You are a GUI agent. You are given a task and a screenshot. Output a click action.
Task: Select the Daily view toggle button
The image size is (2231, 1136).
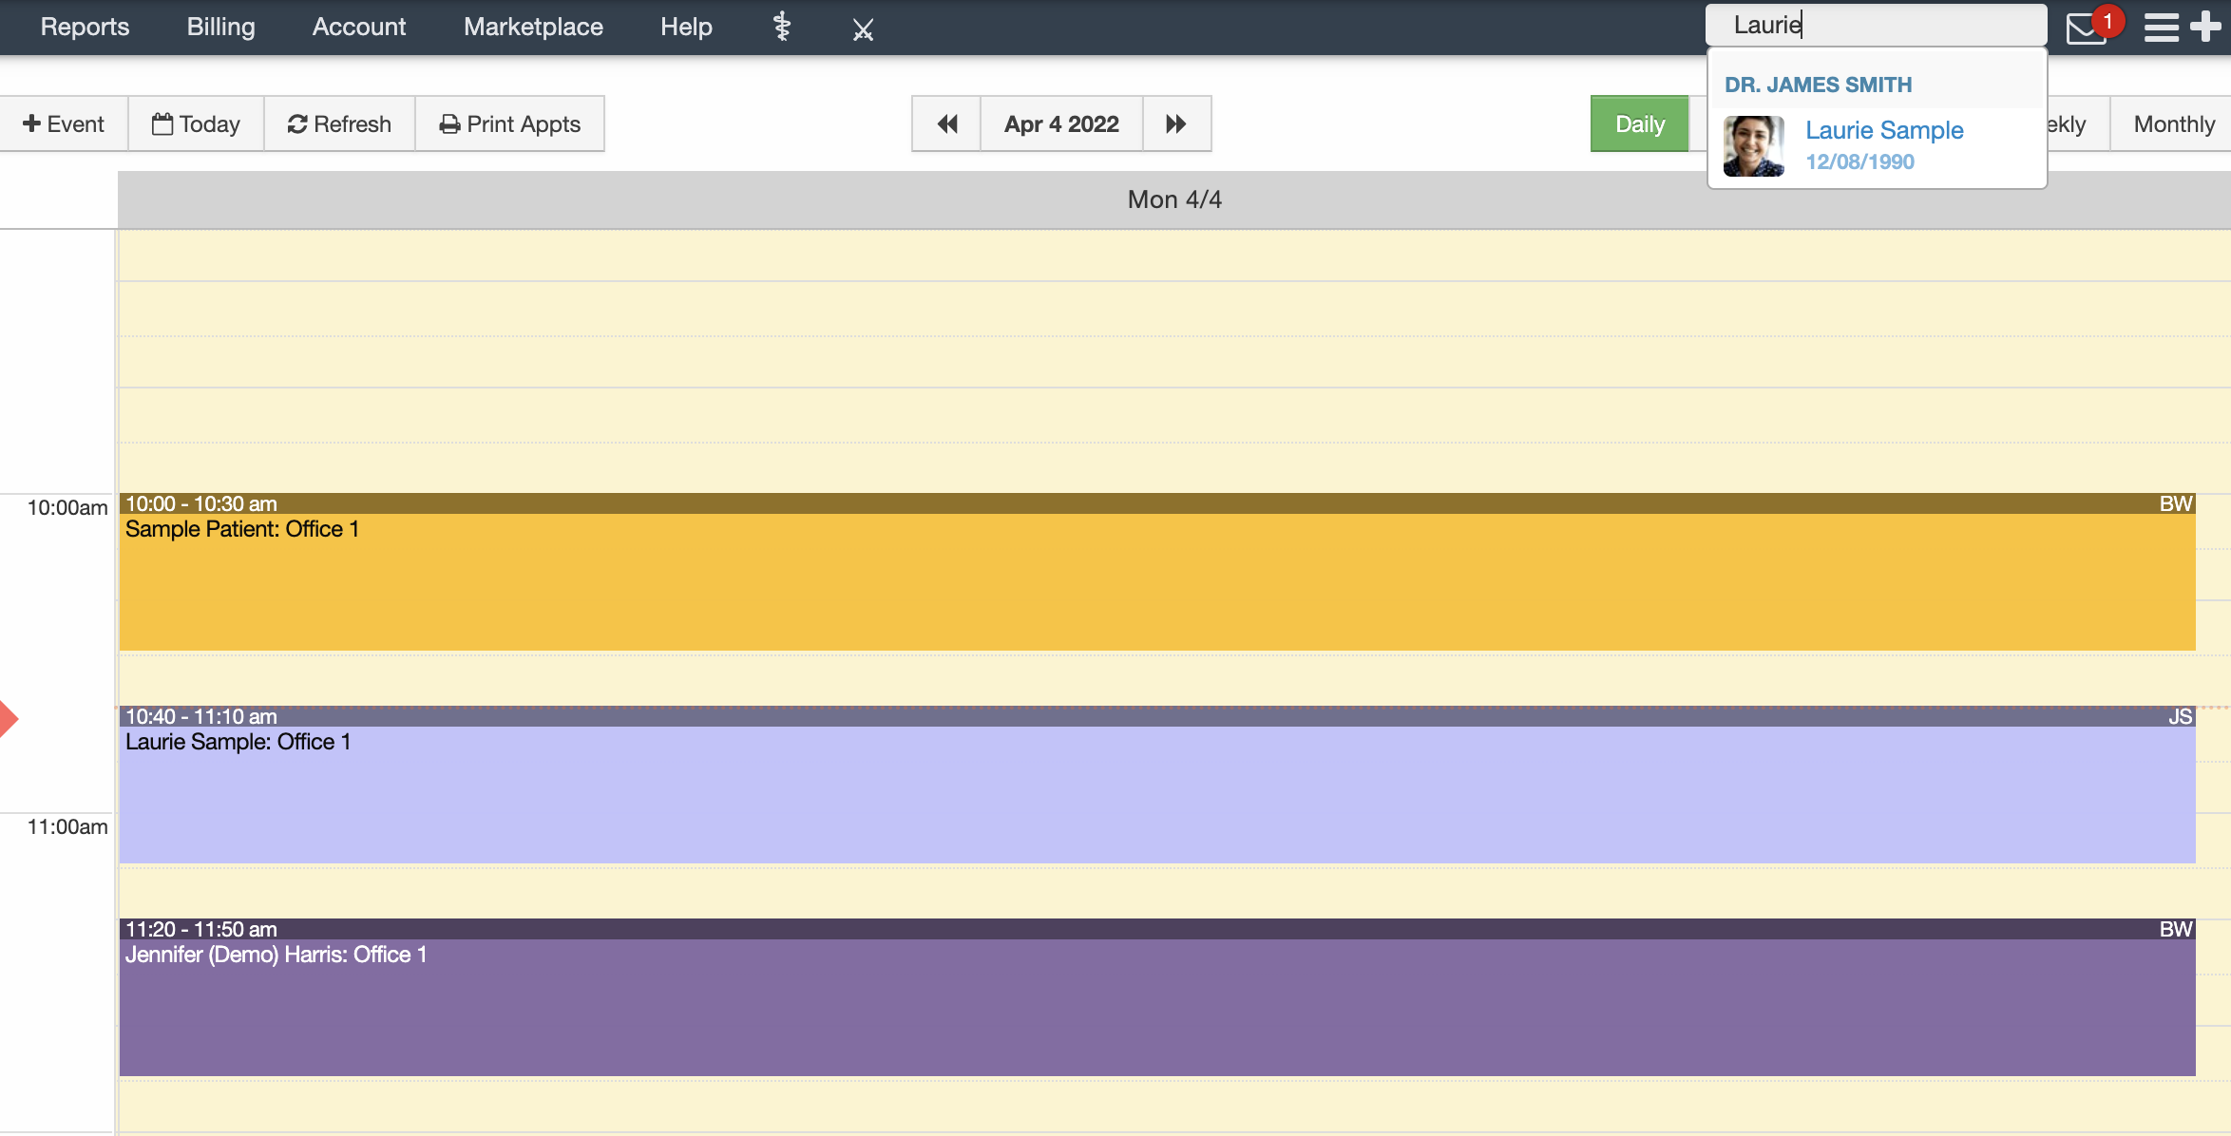(1640, 123)
